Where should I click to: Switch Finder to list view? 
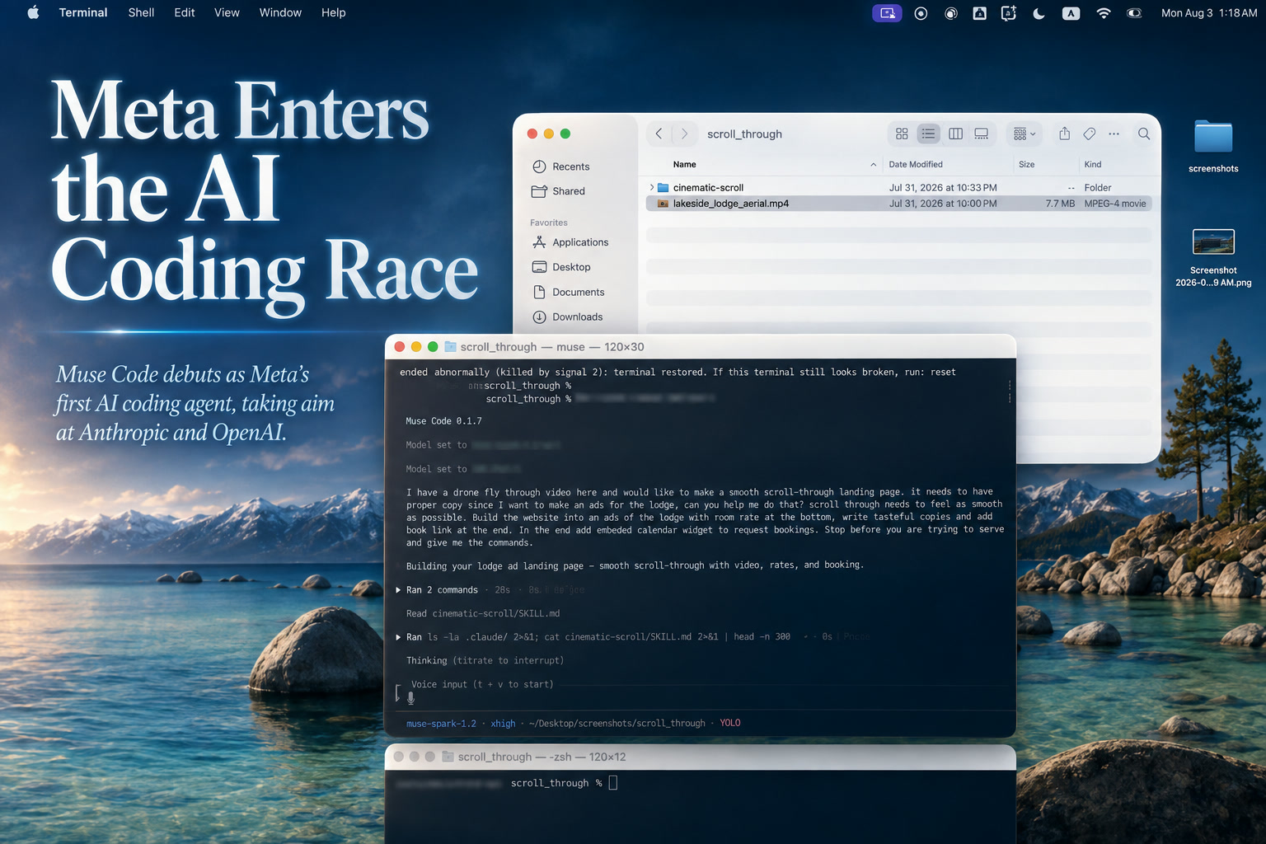[928, 134]
